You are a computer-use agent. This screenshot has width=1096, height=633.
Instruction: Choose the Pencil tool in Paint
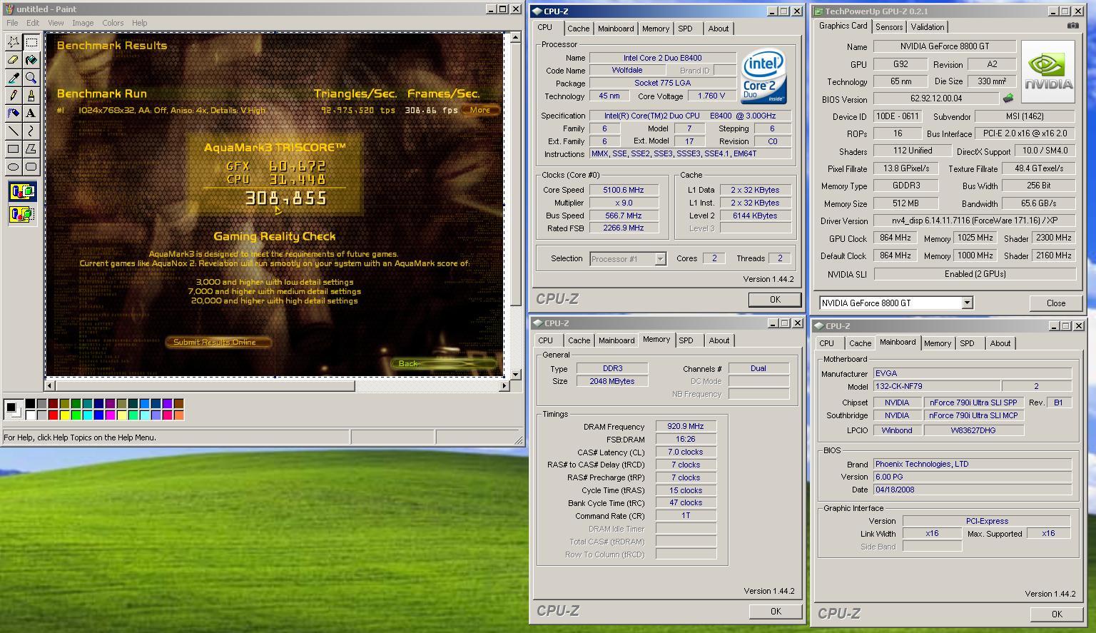tap(13, 96)
